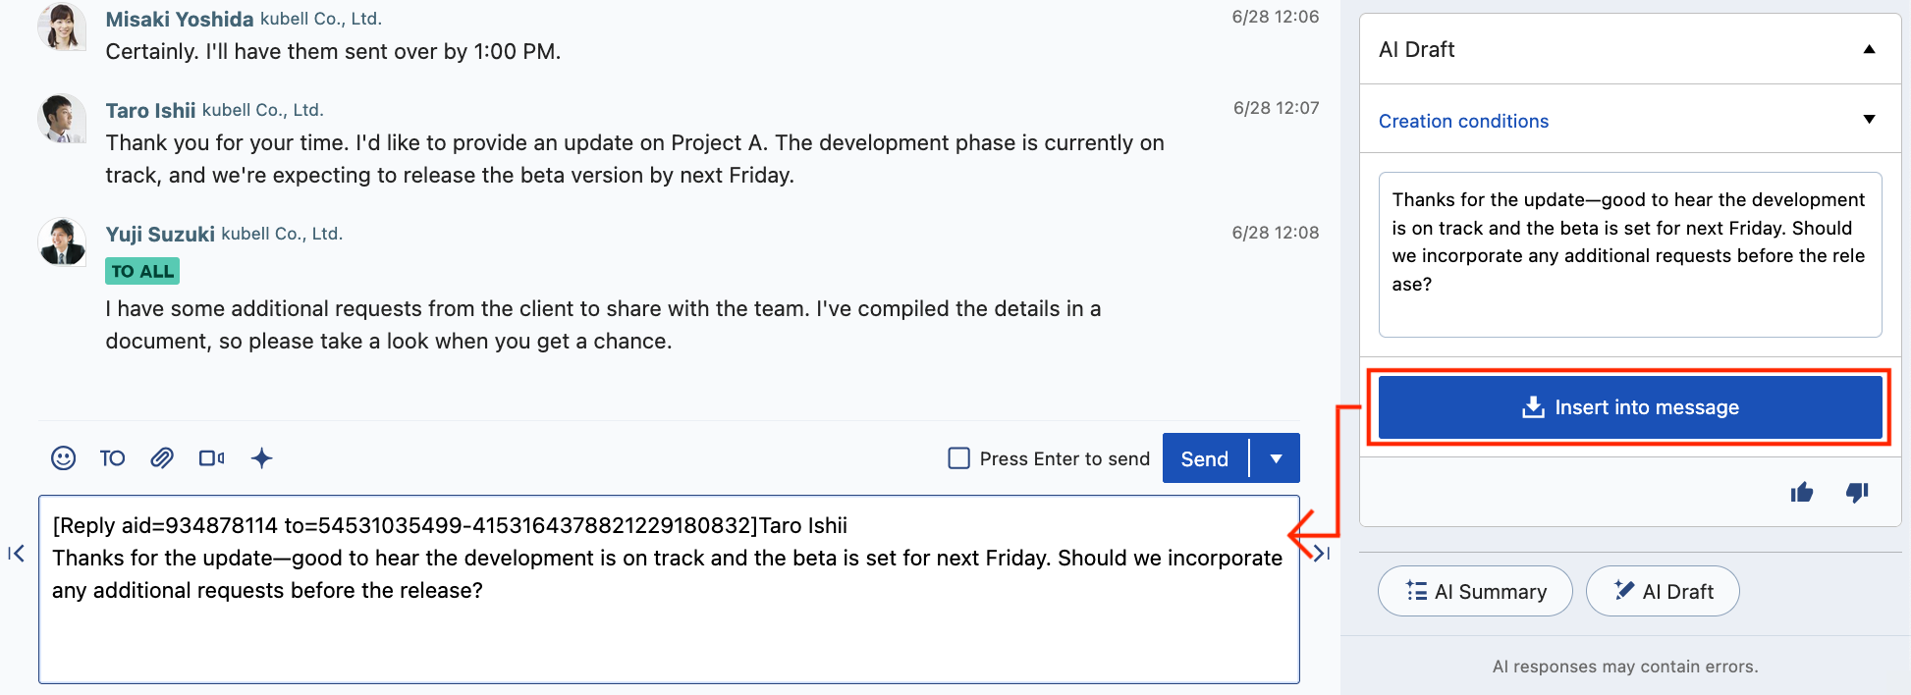This screenshot has height=695, width=1911.
Task: Start a video call icon
Action: click(x=211, y=458)
